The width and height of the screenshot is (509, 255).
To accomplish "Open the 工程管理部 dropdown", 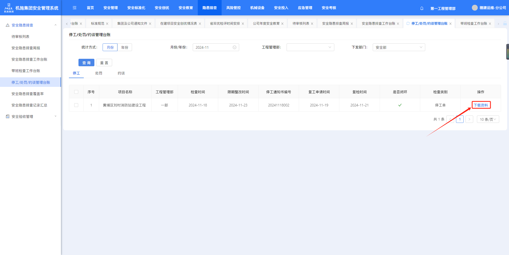I will coord(310,47).
